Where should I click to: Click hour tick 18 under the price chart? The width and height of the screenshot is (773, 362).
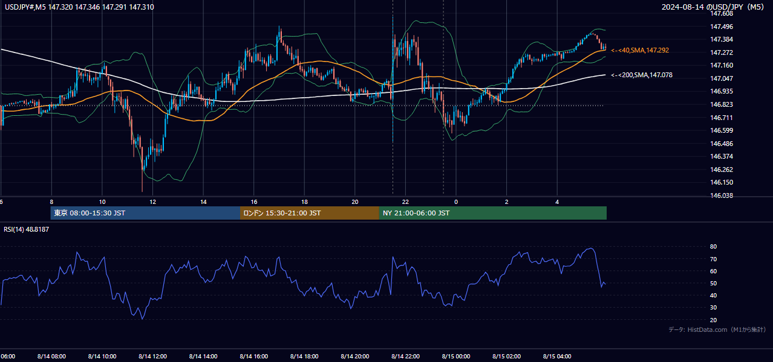tap(304, 202)
